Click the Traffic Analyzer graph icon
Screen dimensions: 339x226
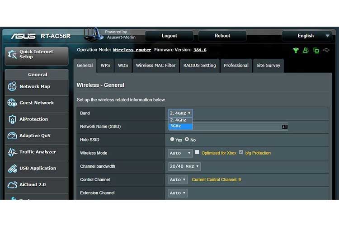(12, 152)
